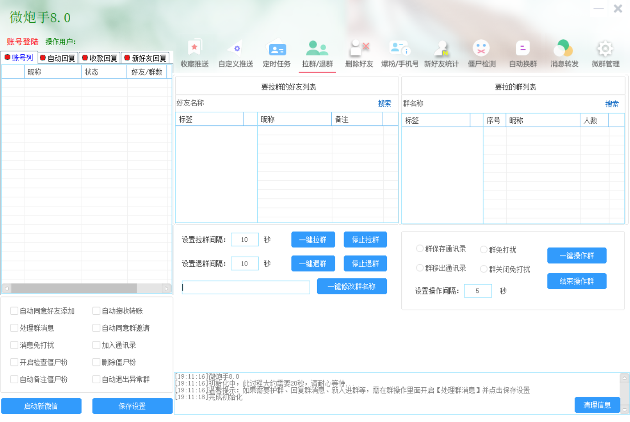The width and height of the screenshot is (630, 422).
Task: Click the 一键拉群 button
Action: 313,240
